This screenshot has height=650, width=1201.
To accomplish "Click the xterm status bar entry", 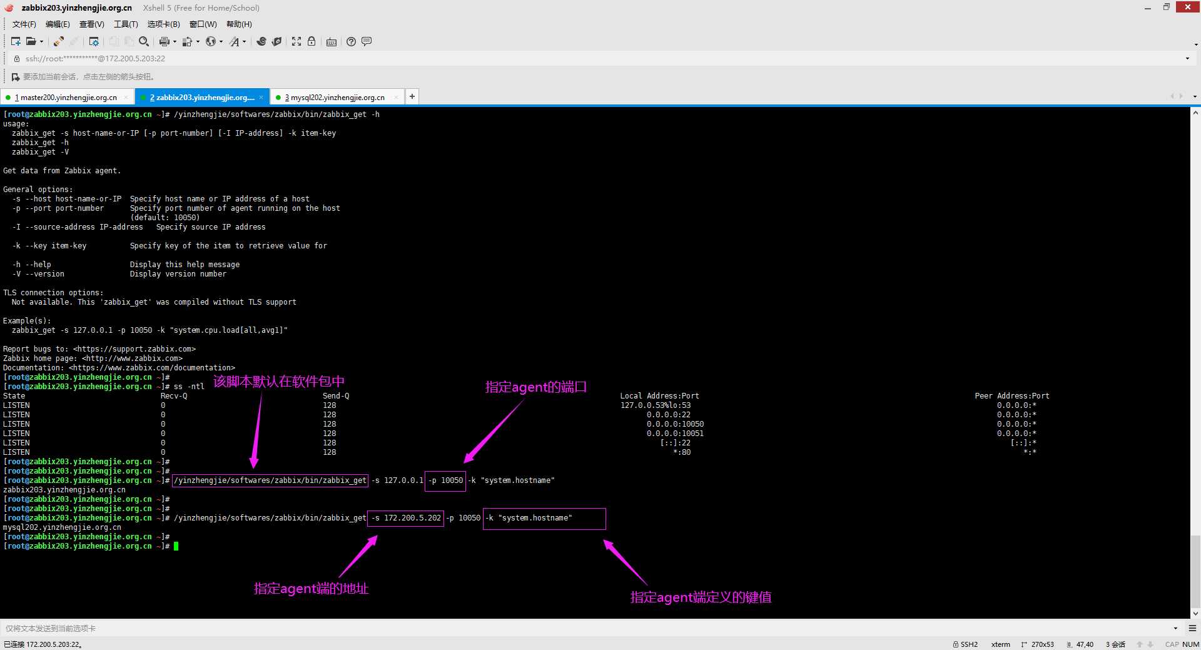I will click(x=1000, y=644).
